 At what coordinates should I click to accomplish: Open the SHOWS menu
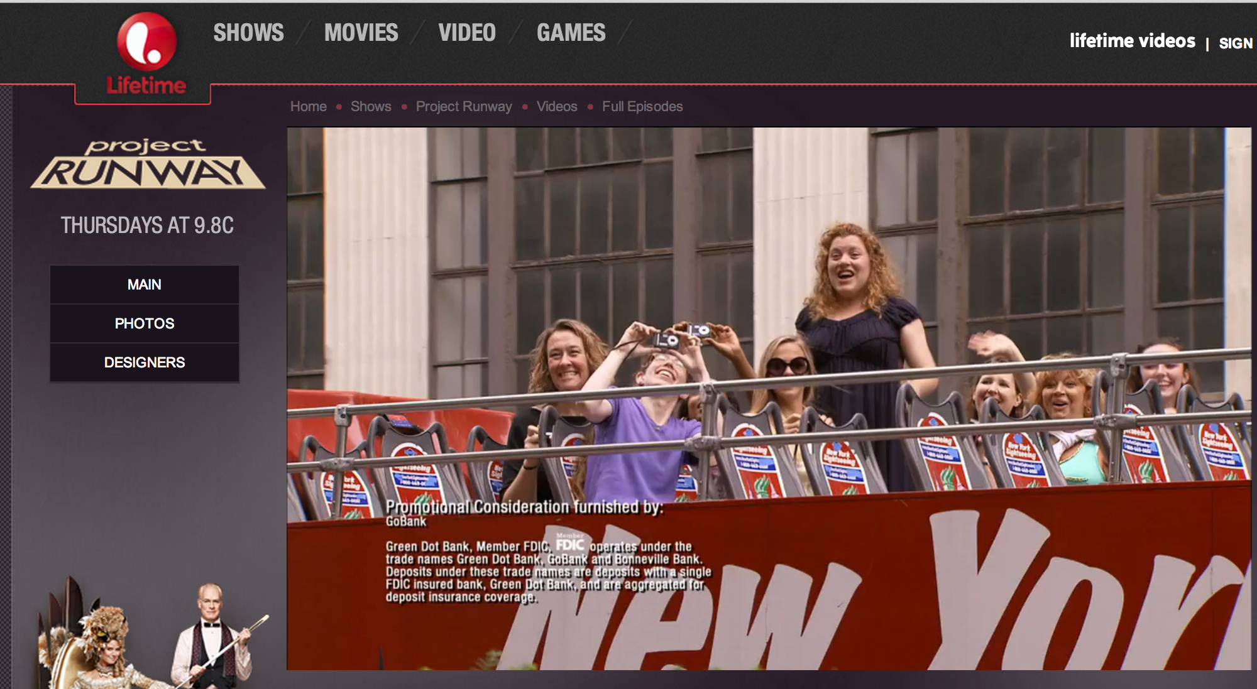pos(248,33)
